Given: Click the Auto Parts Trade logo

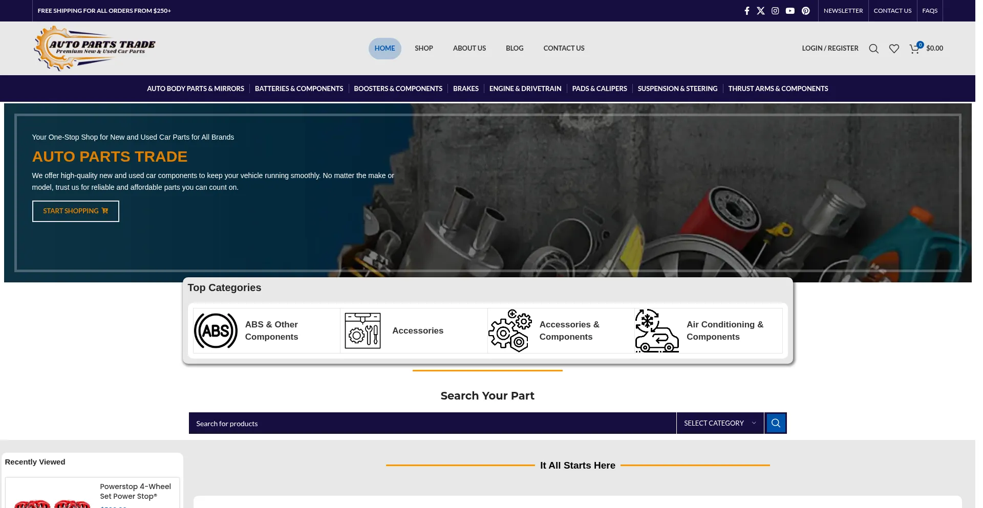Looking at the screenshot, I should point(95,49).
